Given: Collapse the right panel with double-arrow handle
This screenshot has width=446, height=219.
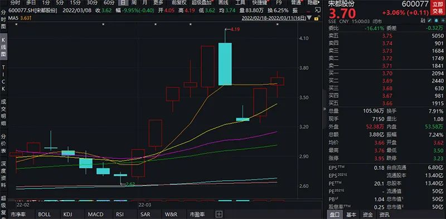Looking at the screenshot, I should coord(324,109).
